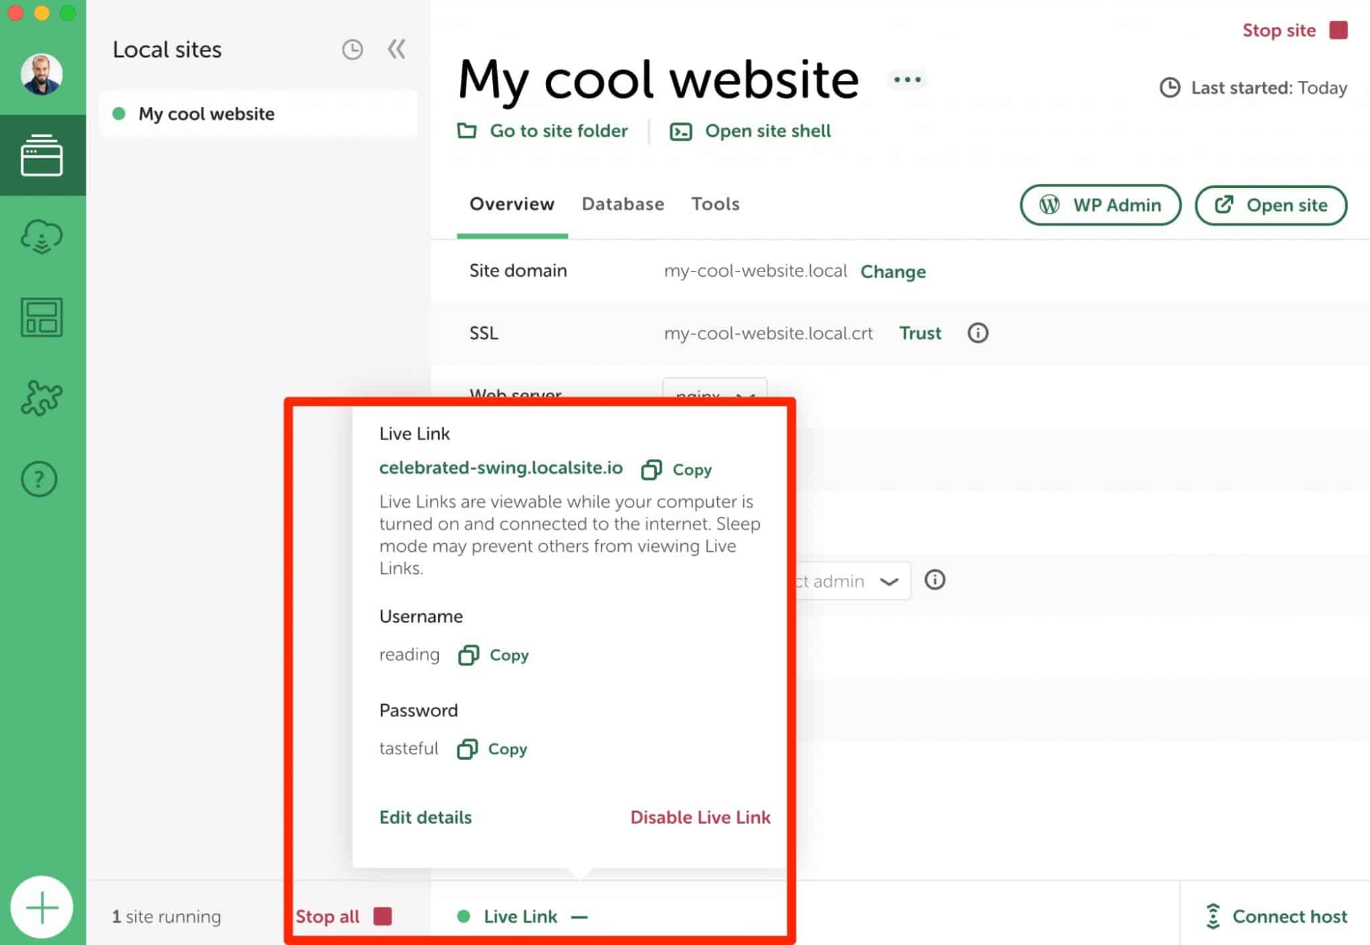Collapse the Local sites panel
This screenshot has width=1370, height=945.
pos(396,49)
